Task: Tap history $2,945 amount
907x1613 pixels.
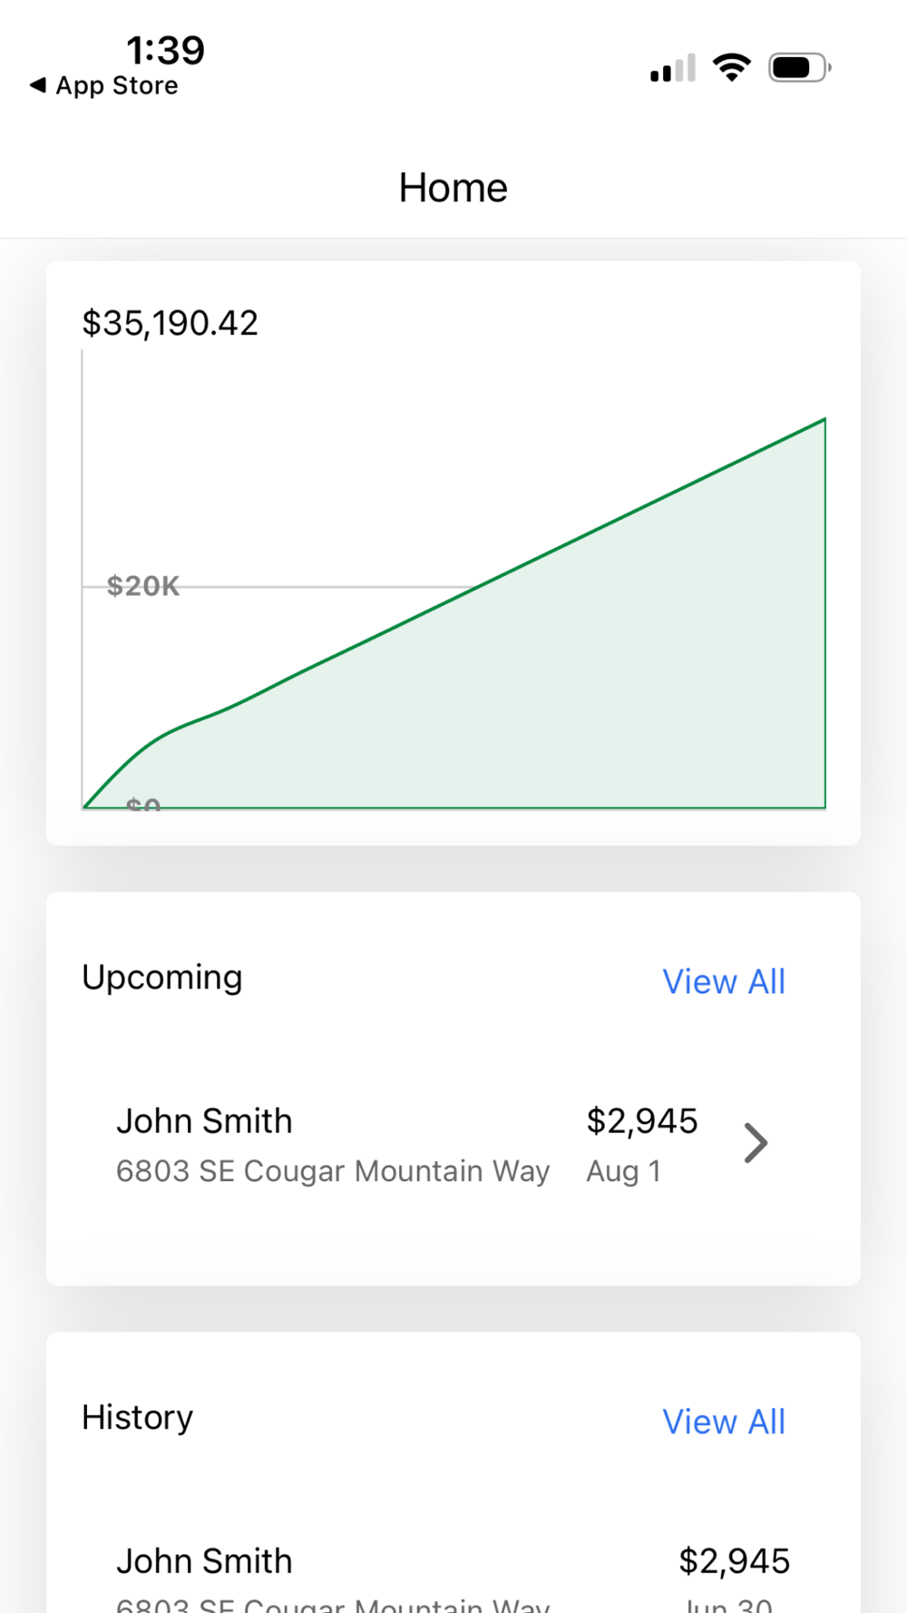Action: [735, 1561]
